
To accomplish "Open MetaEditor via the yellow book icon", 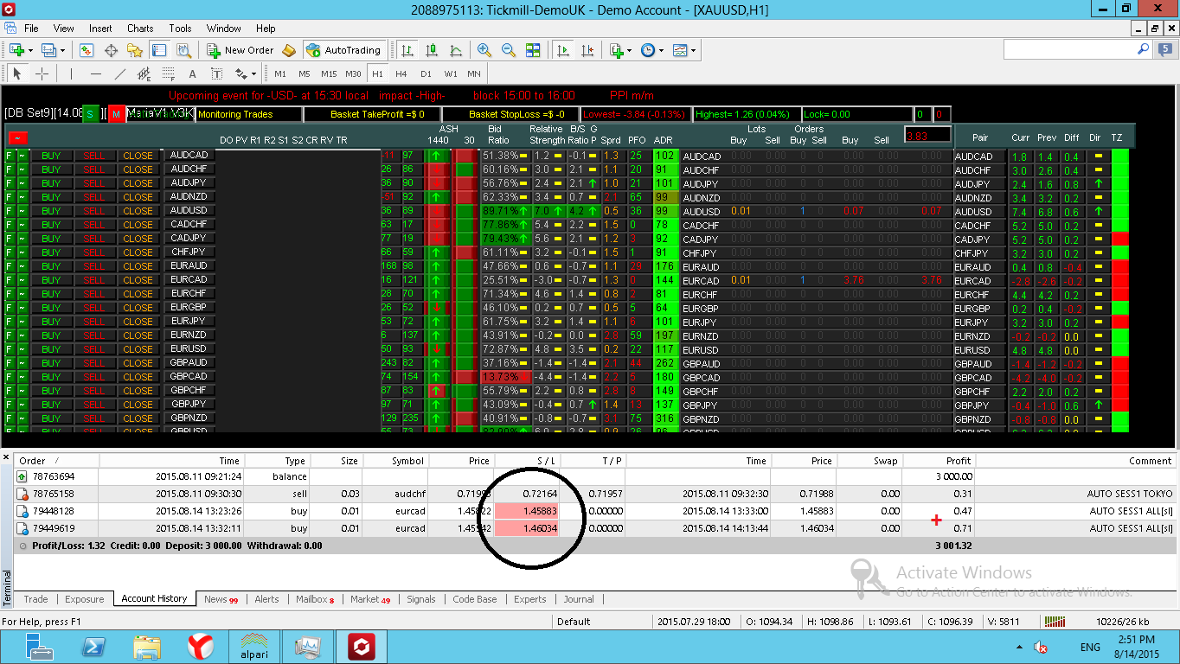I will tap(289, 50).
